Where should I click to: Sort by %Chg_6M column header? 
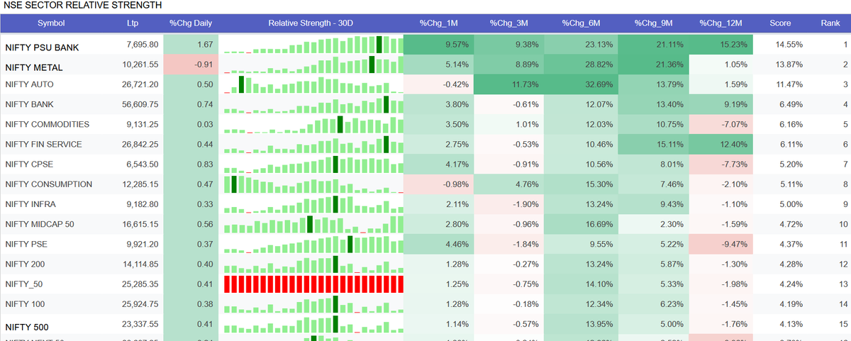[x=581, y=23]
